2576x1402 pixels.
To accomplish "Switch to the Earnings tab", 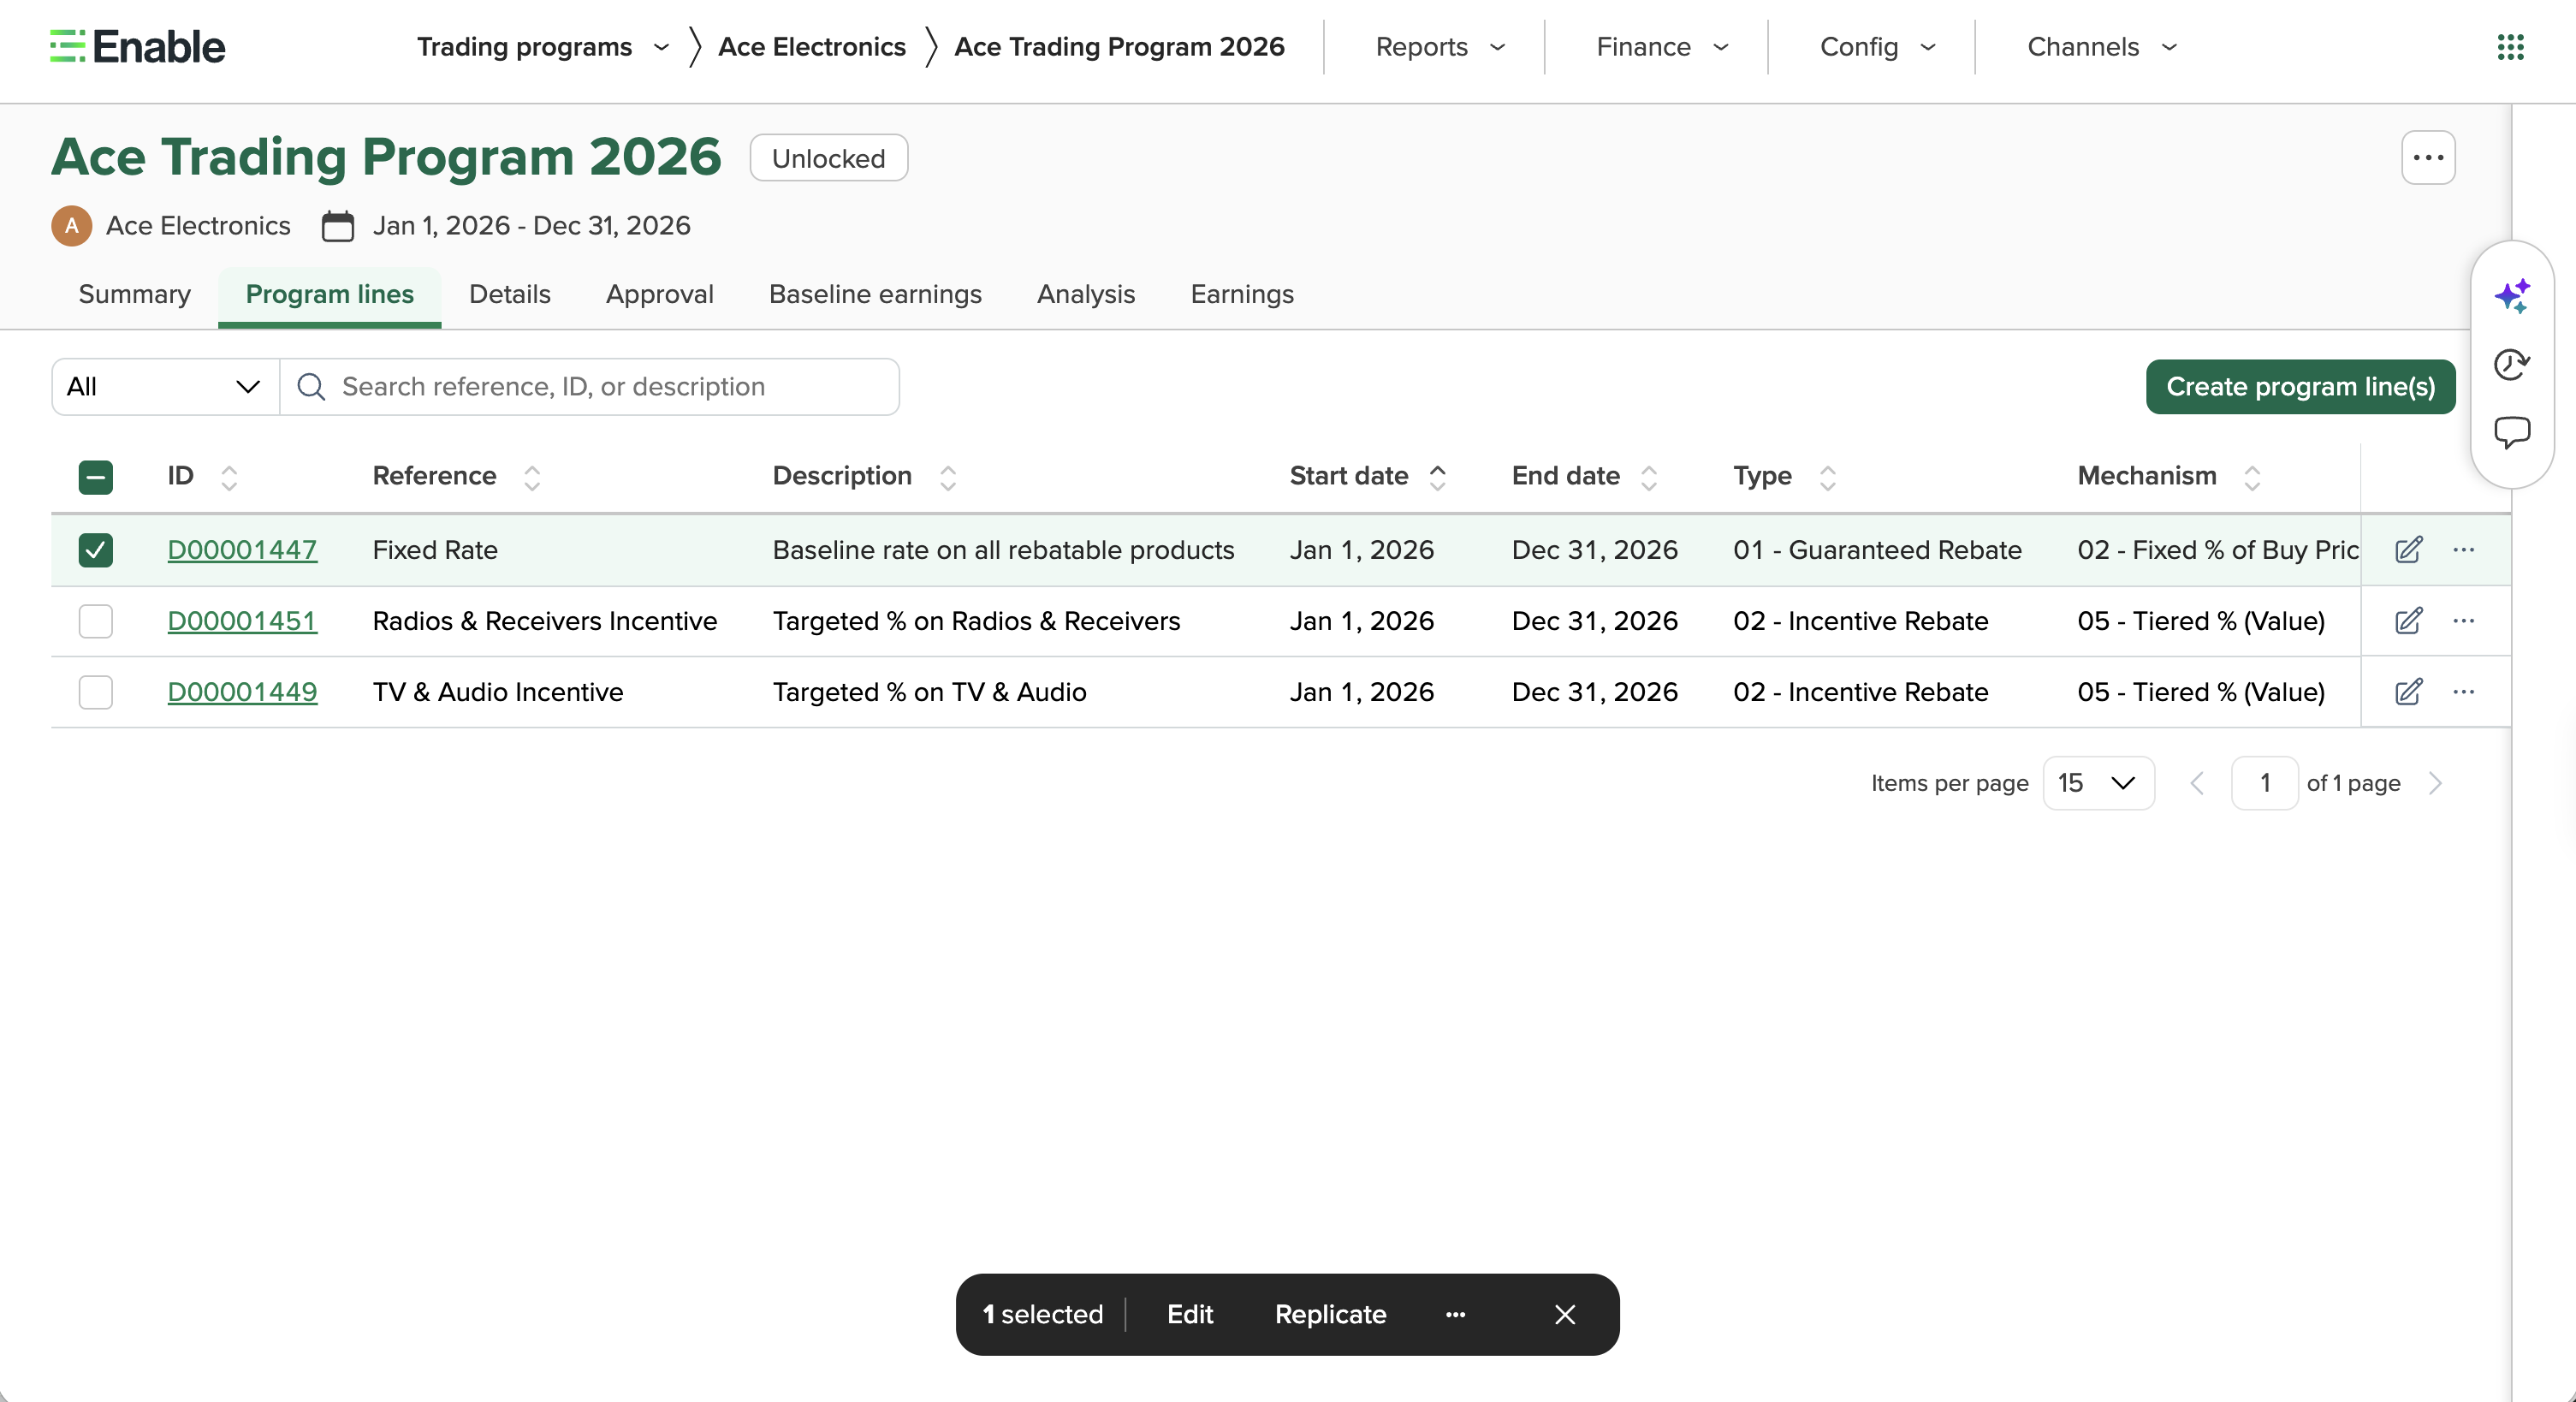I will (x=1241, y=294).
